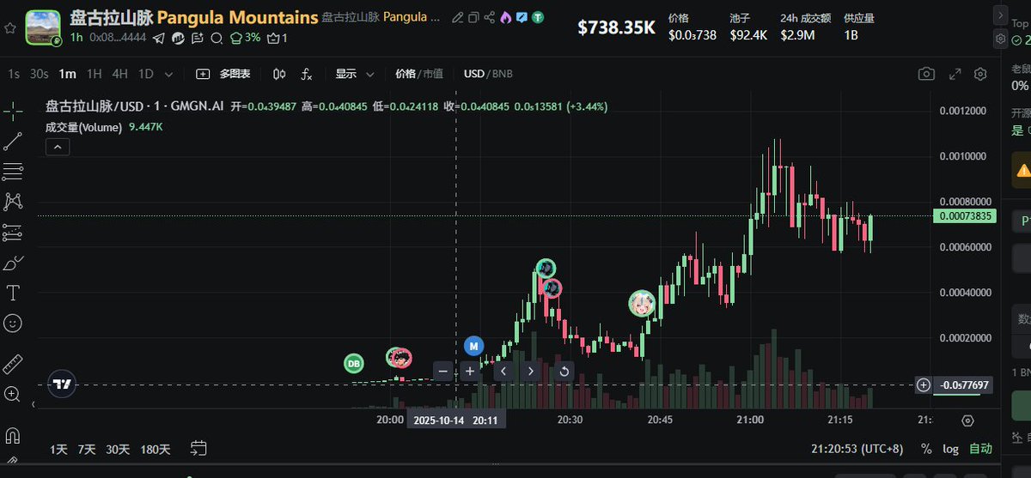The image size is (1031, 478).
Task: Click the round chart-bars icon beside Telegram
Action: point(178,38)
